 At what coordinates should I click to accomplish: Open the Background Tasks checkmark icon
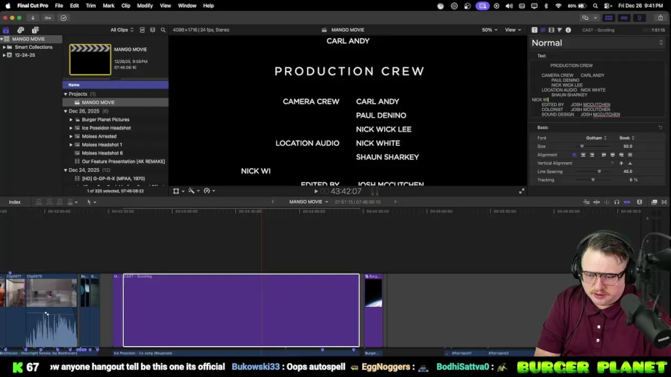[63, 18]
